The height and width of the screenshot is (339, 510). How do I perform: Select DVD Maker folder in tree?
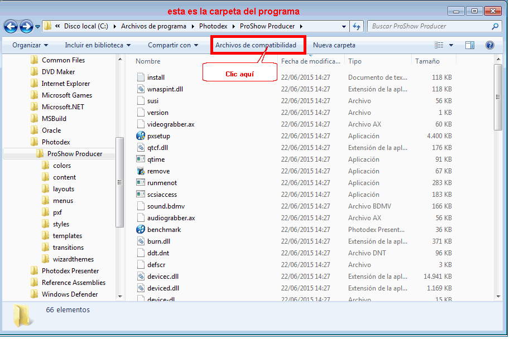(x=52, y=72)
